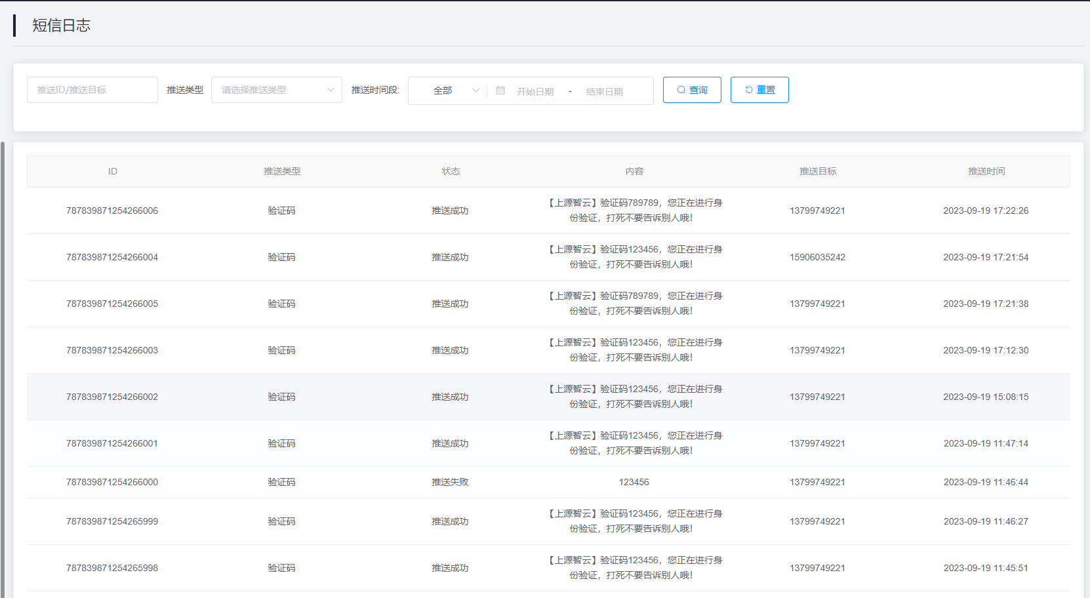Click the content cell showing only 123456
The width and height of the screenshot is (1090, 598).
coord(634,482)
